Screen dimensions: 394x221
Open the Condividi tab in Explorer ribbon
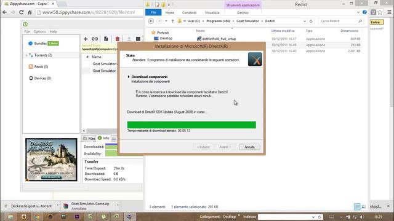(189, 12)
